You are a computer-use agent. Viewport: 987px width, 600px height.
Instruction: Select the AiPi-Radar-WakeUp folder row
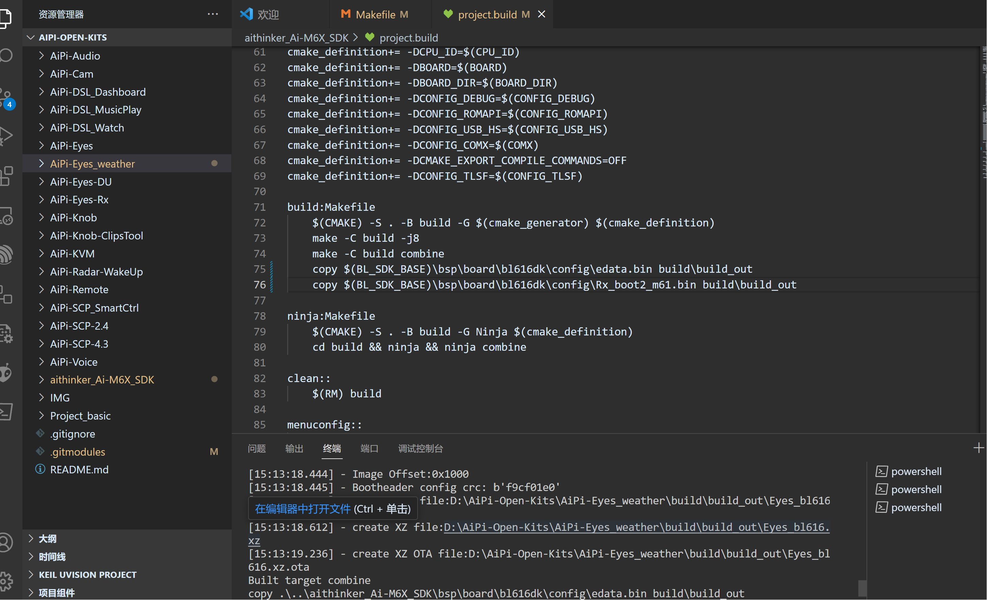click(x=127, y=272)
